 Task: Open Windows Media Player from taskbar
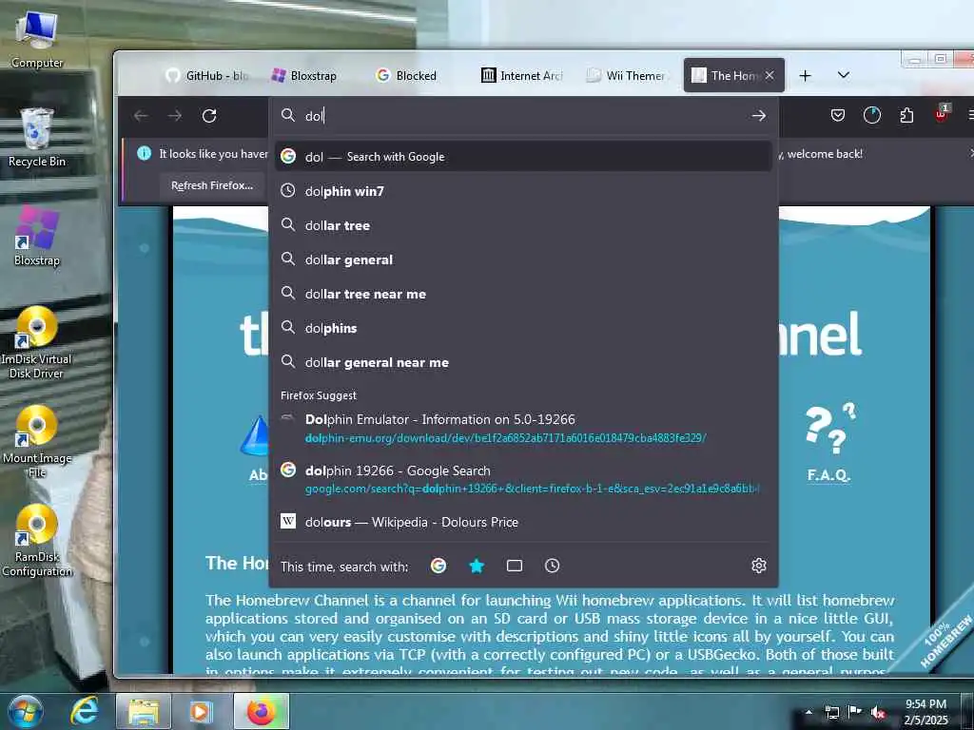200,711
